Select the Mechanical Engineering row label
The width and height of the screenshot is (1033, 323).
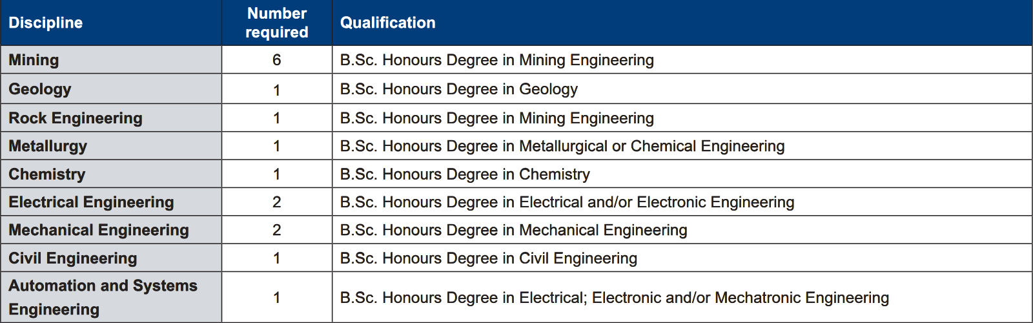(99, 230)
